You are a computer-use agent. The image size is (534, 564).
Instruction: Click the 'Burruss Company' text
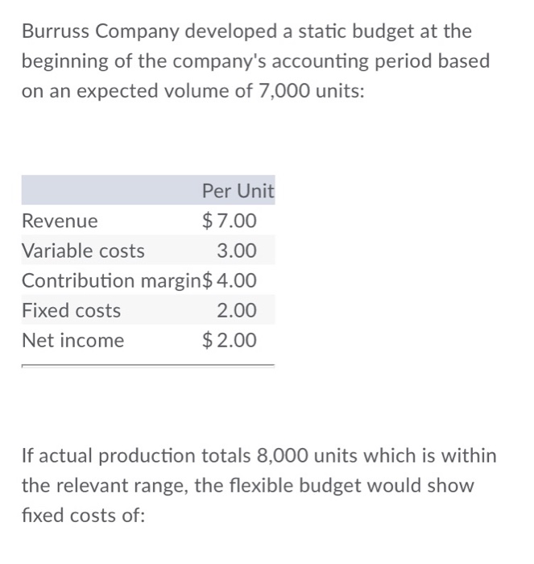[x=101, y=31]
